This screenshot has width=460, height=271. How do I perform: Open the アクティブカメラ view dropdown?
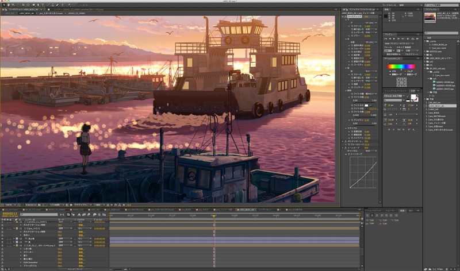point(83,205)
